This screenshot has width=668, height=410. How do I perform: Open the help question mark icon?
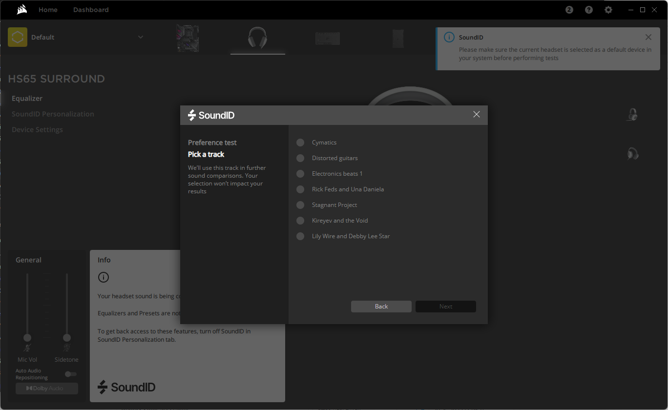pyautogui.click(x=589, y=10)
